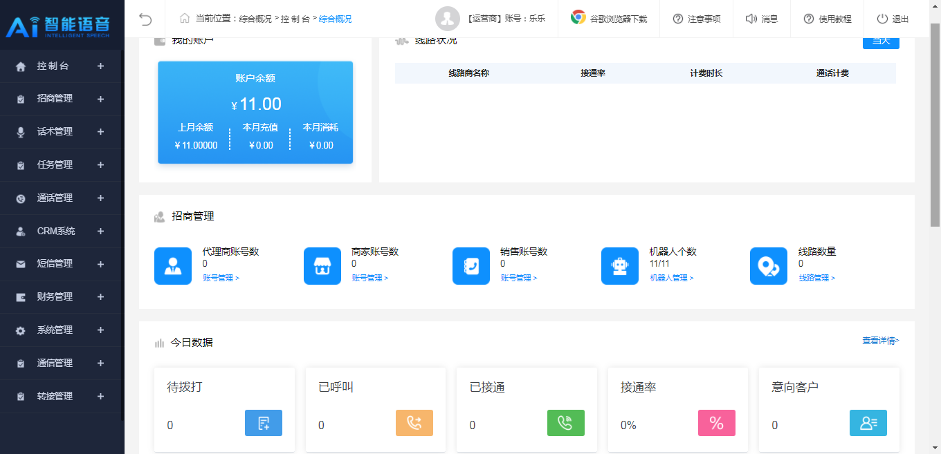Open the 消息 messages menu item
Viewport: 941px width, 454px height.
[762, 19]
